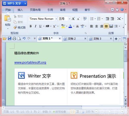Switch to the 开始 ribbon tab
The width and height of the screenshot is (129, 116).
[8, 10]
